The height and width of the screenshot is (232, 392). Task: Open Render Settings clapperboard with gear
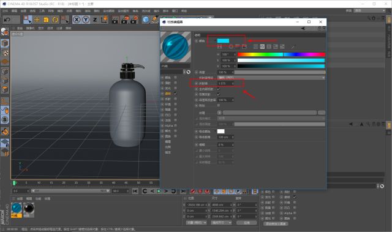coord(134,20)
